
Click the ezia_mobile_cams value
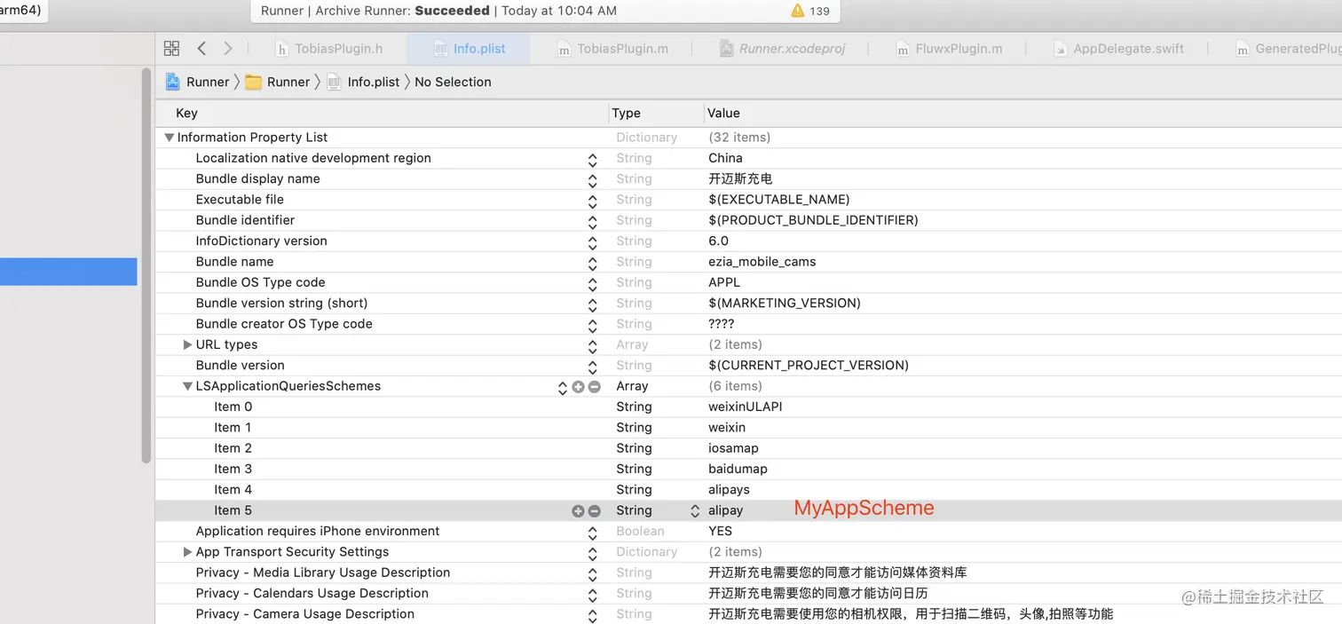(762, 262)
